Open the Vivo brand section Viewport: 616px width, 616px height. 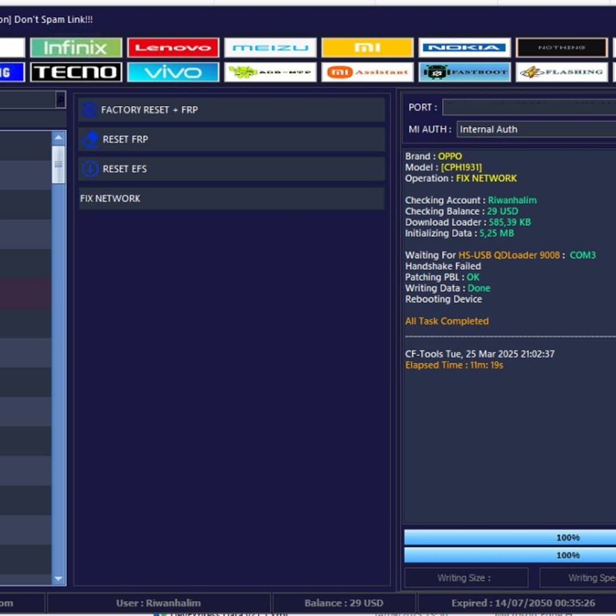pos(173,72)
